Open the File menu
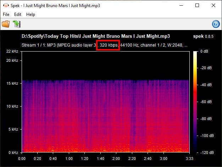This screenshot has width=222, height=167. coord(6,14)
